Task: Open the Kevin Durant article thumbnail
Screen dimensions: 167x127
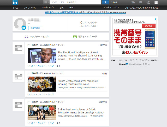Action: pyautogui.click(x=42, y=56)
